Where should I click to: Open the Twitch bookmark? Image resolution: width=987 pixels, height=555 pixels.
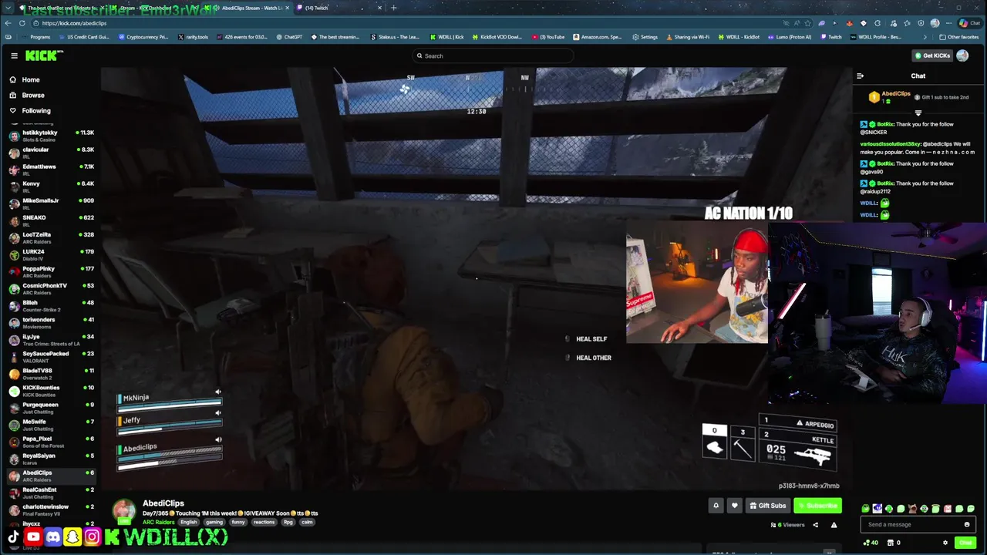point(831,37)
